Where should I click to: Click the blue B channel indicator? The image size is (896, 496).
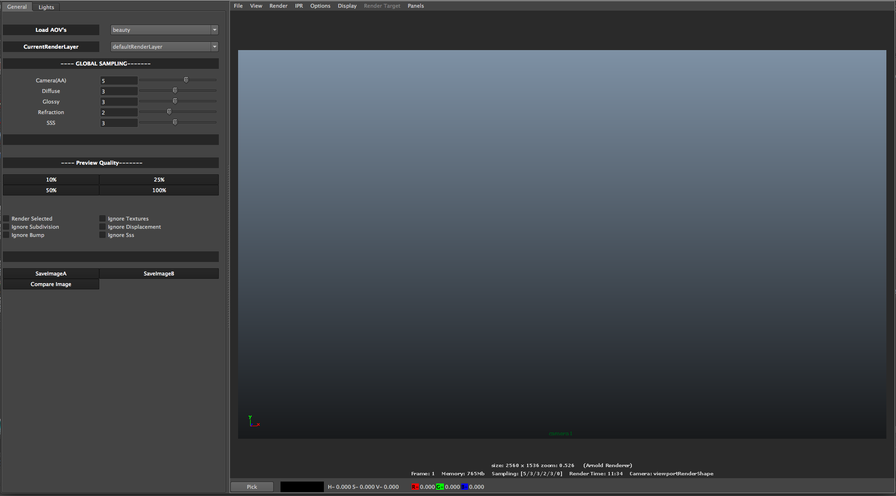click(x=465, y=487)
